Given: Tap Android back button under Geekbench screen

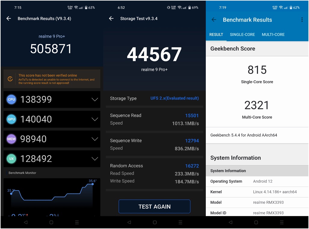Looking at the screenshot, I should point(230,222).
